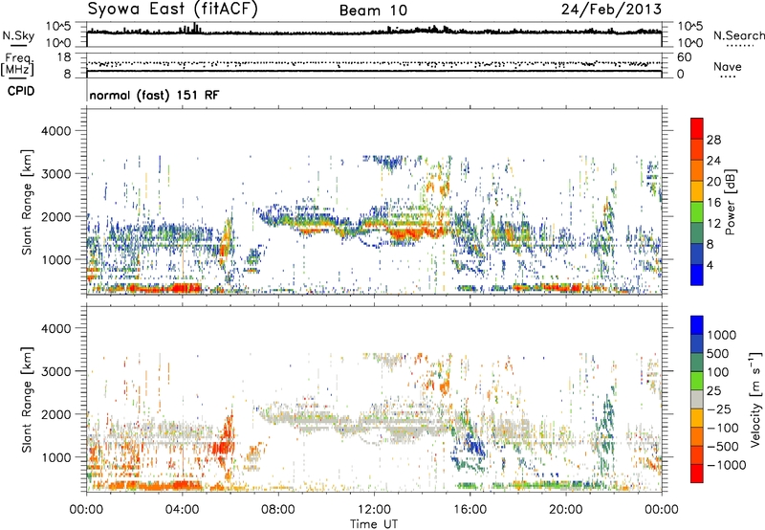
Task: Click the '20:00' time tick label
Action: 565,510
